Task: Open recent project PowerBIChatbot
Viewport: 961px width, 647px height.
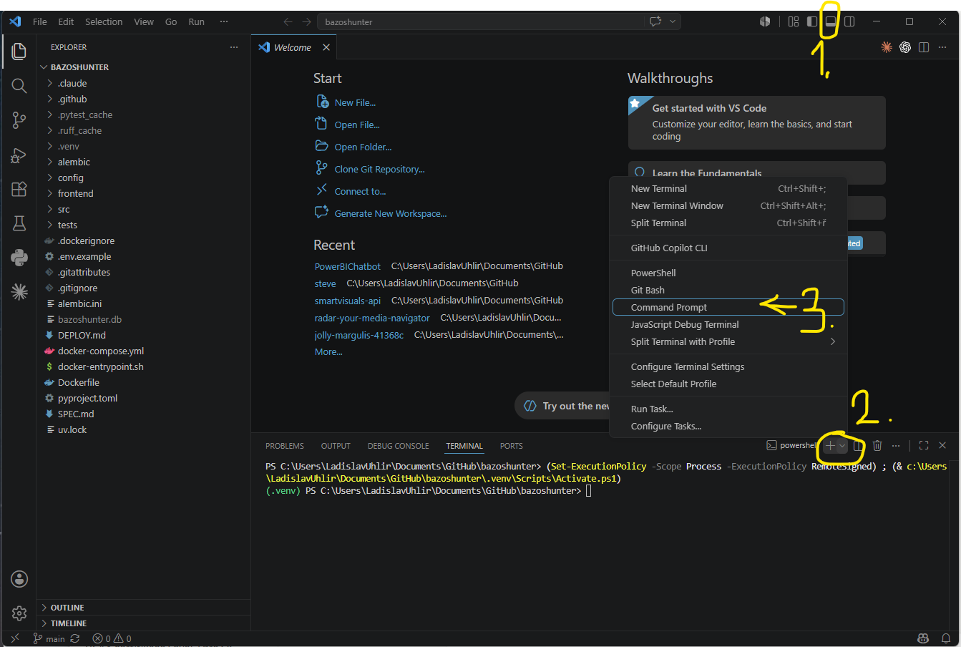Action: 348,266
